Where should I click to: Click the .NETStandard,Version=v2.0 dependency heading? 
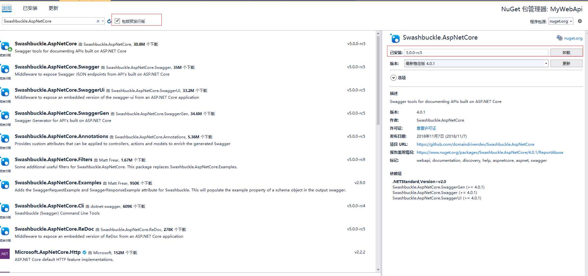tap(419, 181)
